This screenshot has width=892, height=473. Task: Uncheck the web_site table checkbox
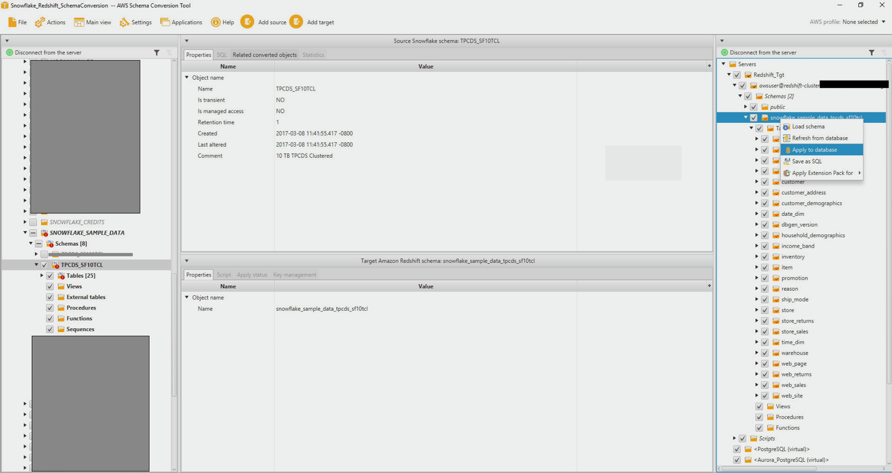765,396
